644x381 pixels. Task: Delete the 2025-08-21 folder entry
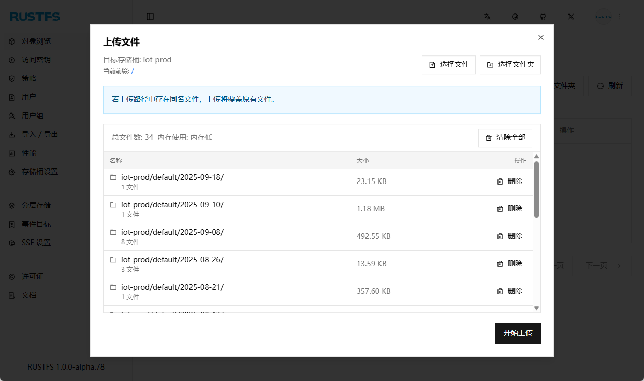(x=509, y=291)
